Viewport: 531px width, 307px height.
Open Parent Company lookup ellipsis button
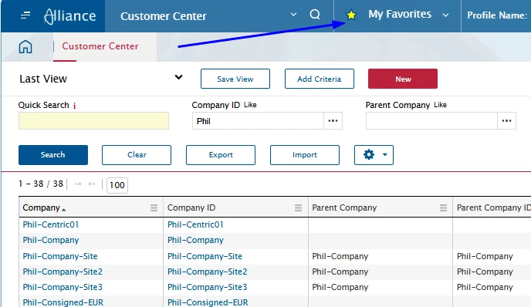[x=506, y=121]
